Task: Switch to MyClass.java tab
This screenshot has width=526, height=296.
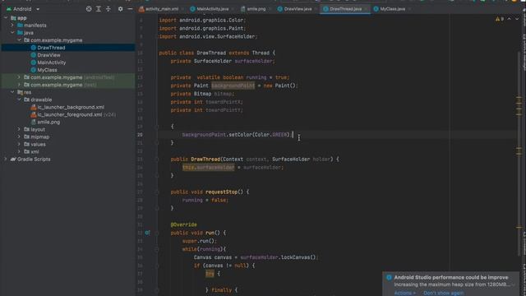Action: pyautogui.click(x=392, y=9)
